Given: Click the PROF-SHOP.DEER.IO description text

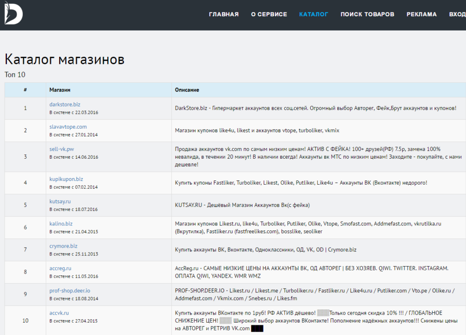Looking at the screenshot, I should (315, 295).
